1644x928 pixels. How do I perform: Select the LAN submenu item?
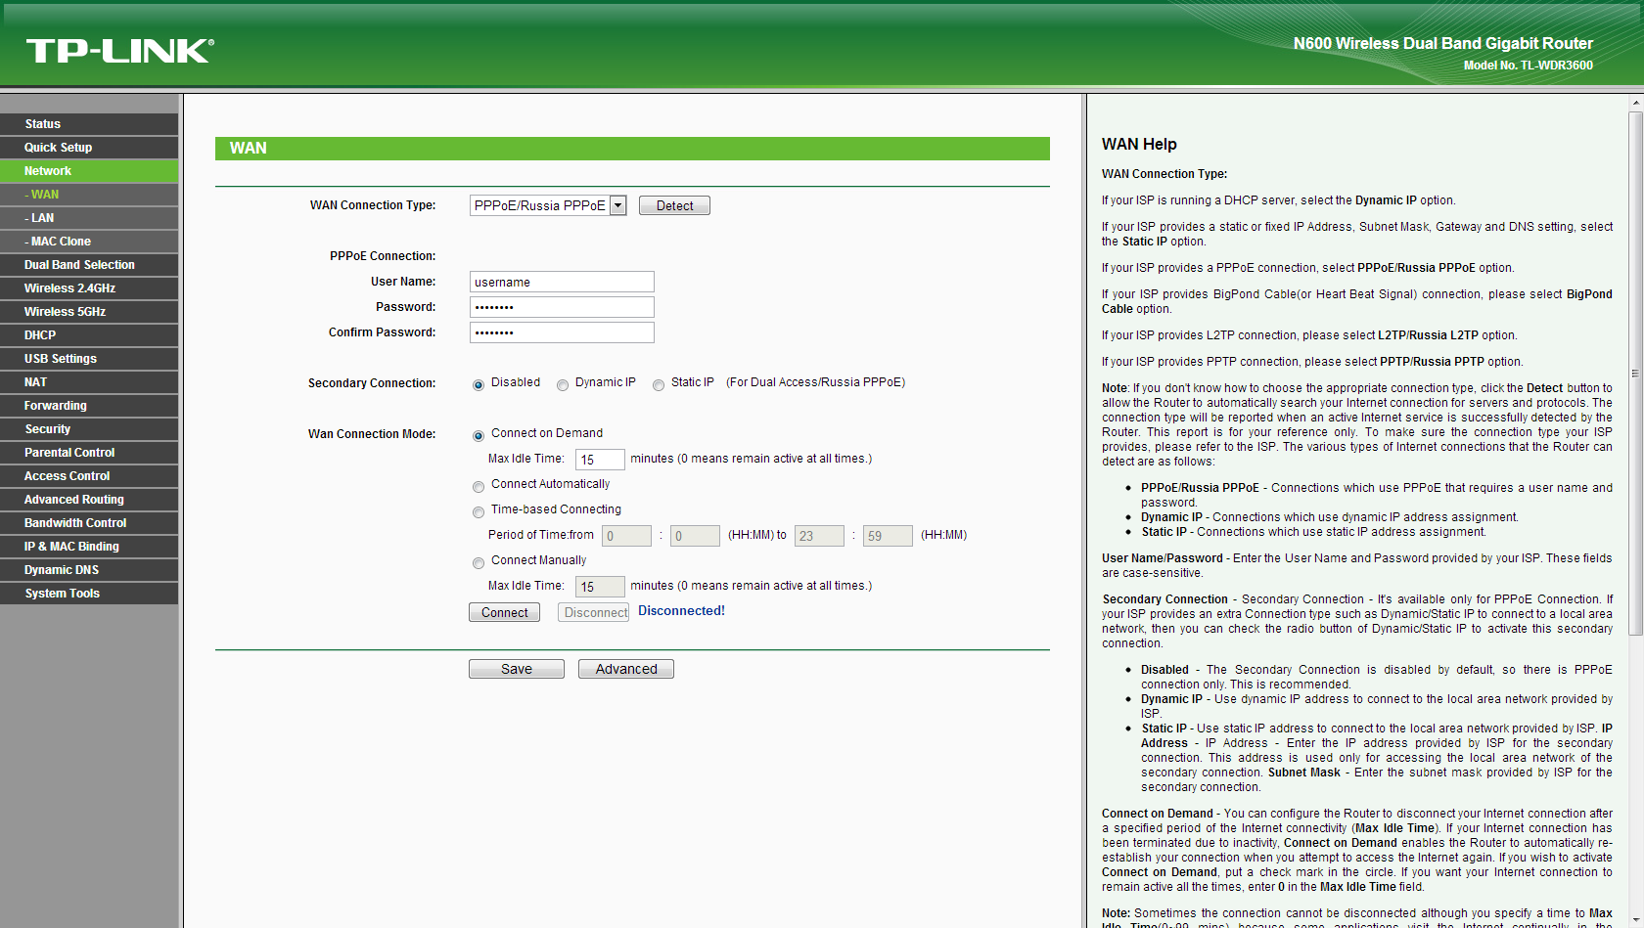(x=89, y=218)
